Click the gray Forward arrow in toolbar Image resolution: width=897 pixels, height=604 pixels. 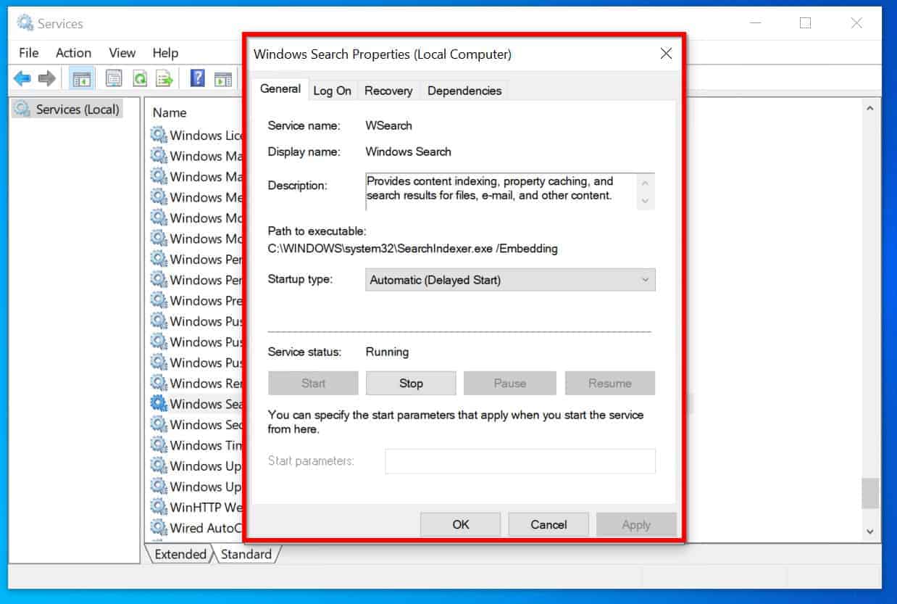[47, 78]
